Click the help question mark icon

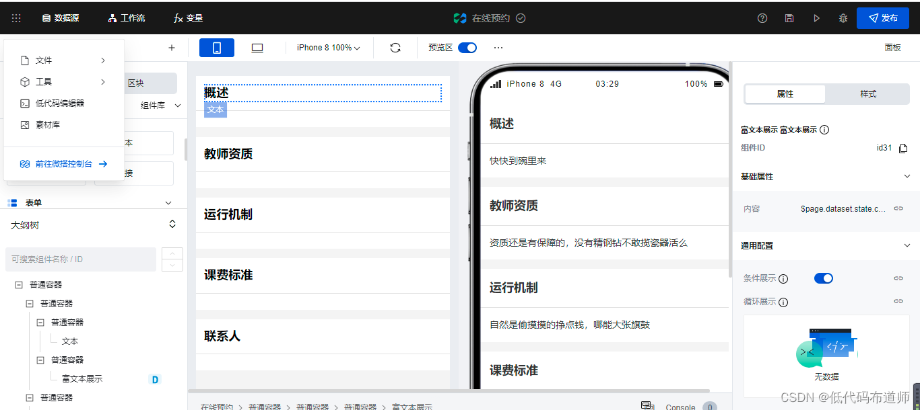(762, 18)
